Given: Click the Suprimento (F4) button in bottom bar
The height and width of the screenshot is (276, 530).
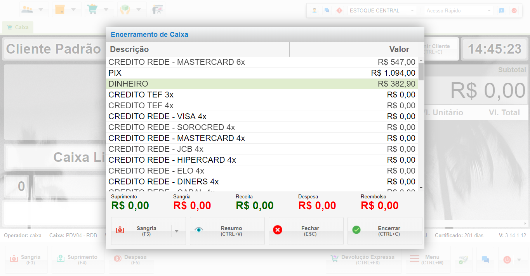Looking at the screenshot, I should (x=78, y=260).
